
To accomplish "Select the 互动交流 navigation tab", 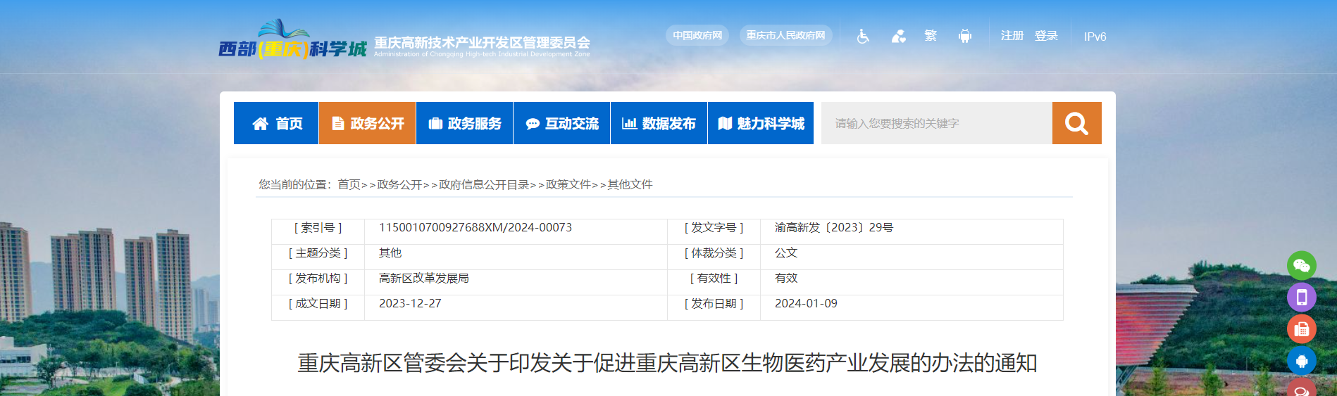I will point(561,123).
